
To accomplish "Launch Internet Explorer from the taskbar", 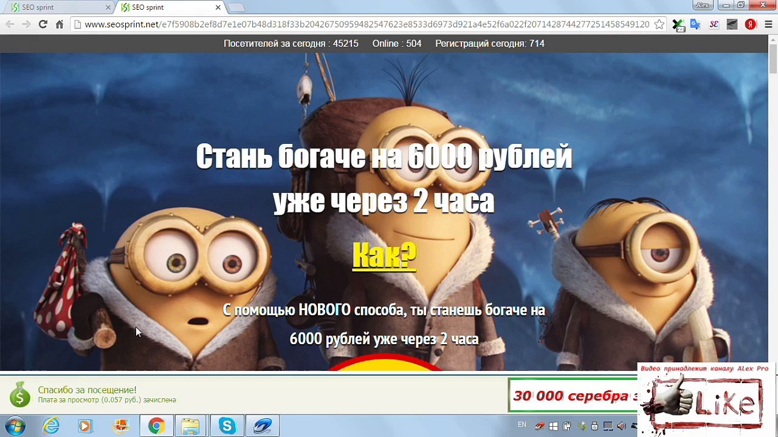I will 52,426.
